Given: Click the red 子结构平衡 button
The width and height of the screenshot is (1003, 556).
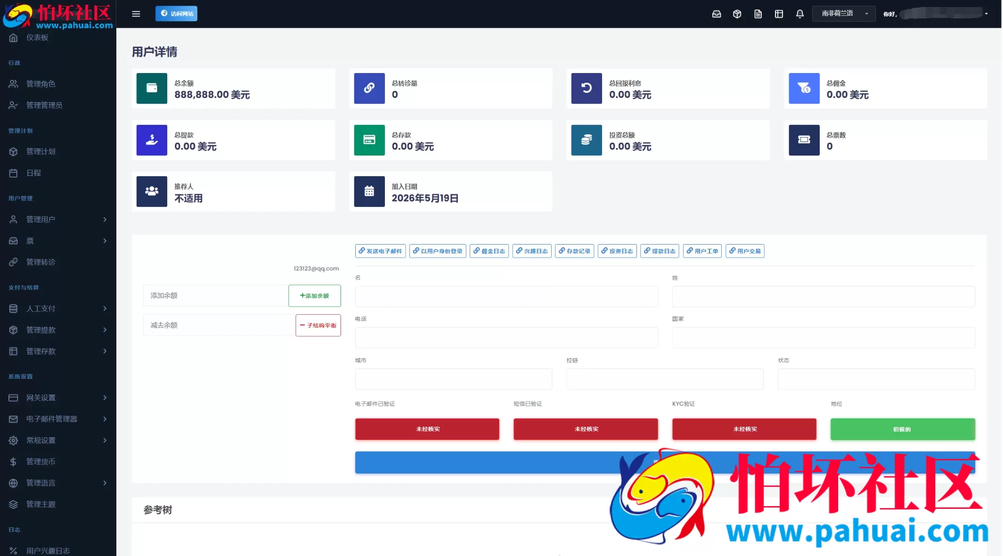Looking at the screenshot, I should (318, 326).
